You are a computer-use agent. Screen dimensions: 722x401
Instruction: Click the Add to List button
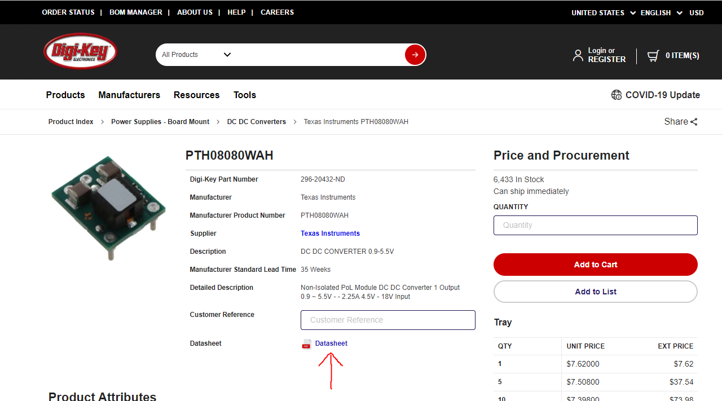[x=596, y=292]
